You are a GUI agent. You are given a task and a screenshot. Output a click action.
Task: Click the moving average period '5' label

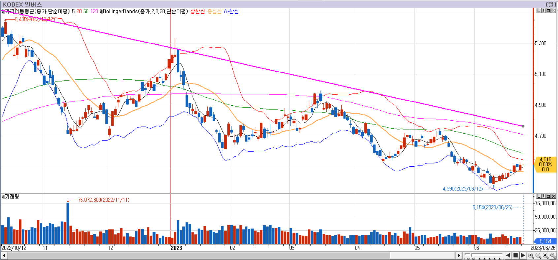click(73, 11)
